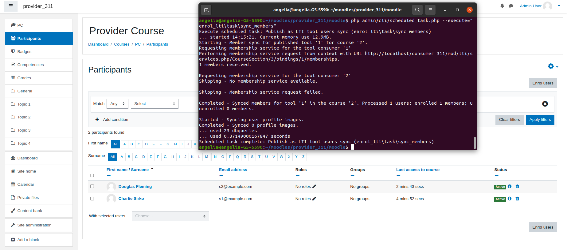Unenrol Charlie Sirko via trash icon
Viewport: 567px width, 250px height.
[517, 199]
